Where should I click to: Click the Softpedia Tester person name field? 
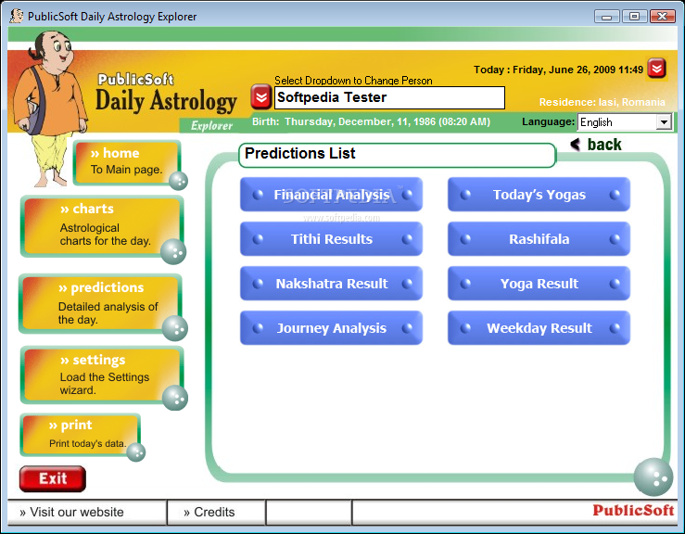coord(389,97)
